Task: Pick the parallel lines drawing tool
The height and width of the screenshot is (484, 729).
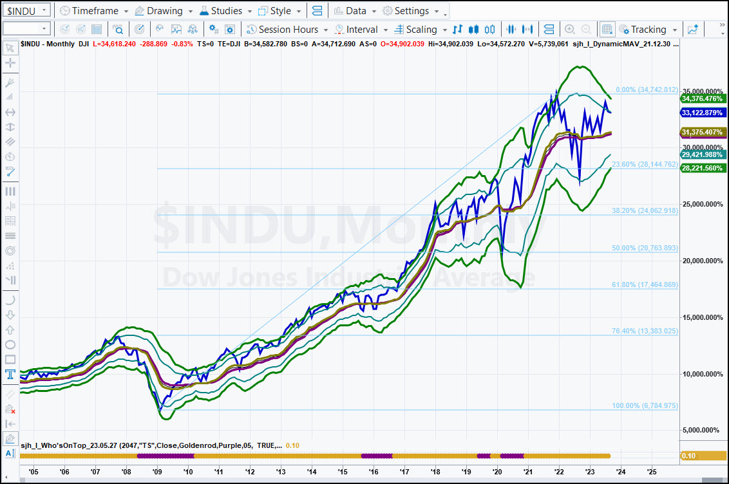Action: pyautogui.click(x=10, y=142)
